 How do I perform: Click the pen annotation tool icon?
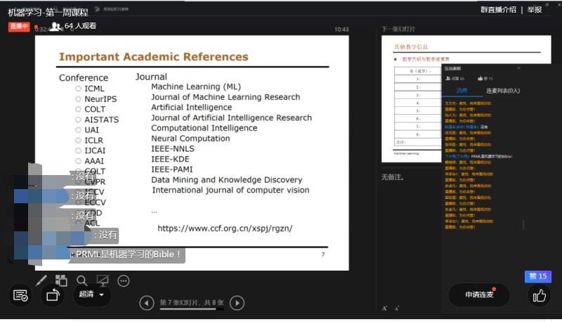click(41, 281)
